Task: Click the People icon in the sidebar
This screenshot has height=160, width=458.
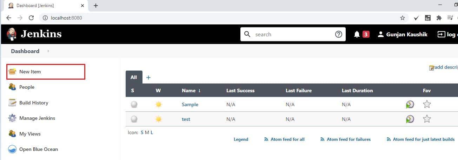Action: click(x=12, y=87)
